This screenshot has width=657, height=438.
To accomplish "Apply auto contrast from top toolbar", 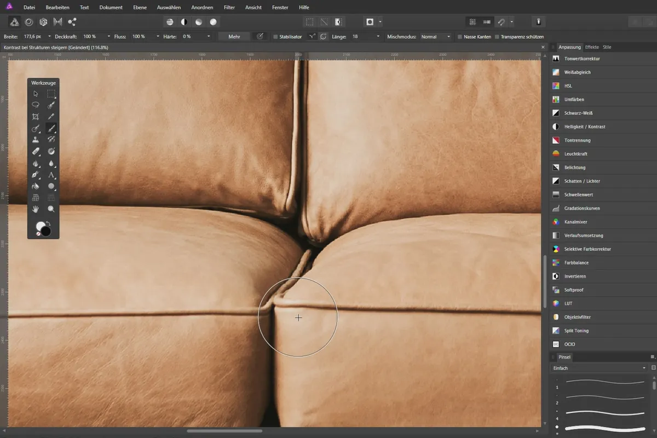I will 184,22.
